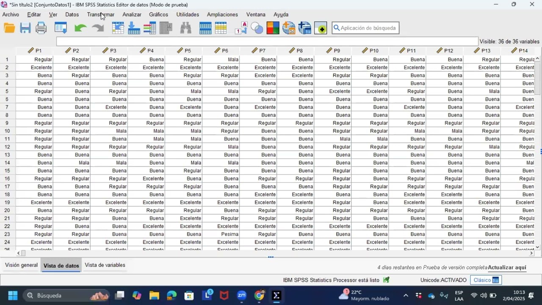Open Find with the binoculars icon
Viewport: 542px width, 305px height.
coord(185,28)
